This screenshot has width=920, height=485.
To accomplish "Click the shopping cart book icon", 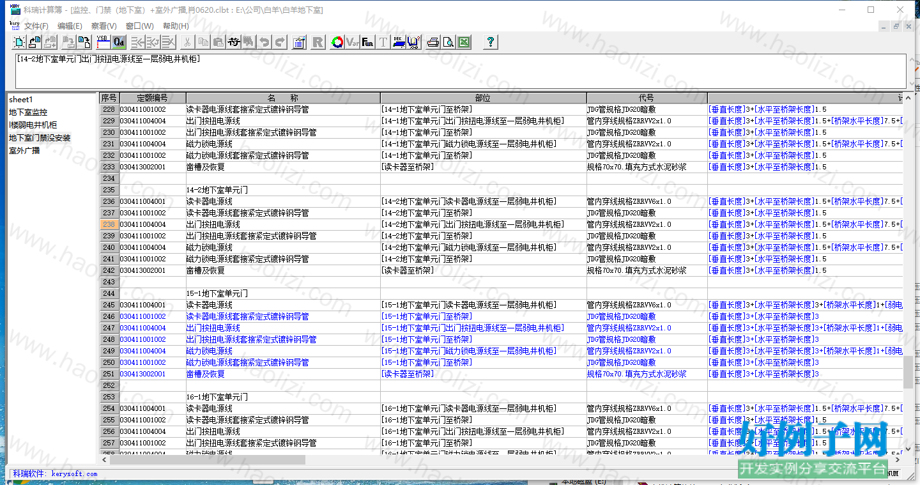I will pyautogui.click(x=413, y=42).
